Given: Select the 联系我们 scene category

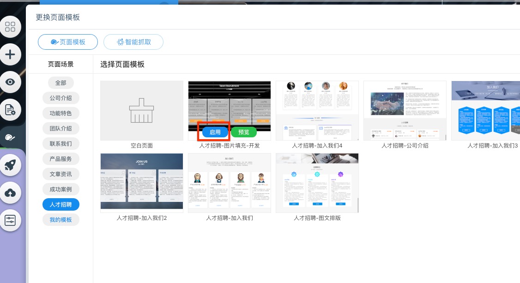Looking at the screenshot, I should [x=60, y=143].
